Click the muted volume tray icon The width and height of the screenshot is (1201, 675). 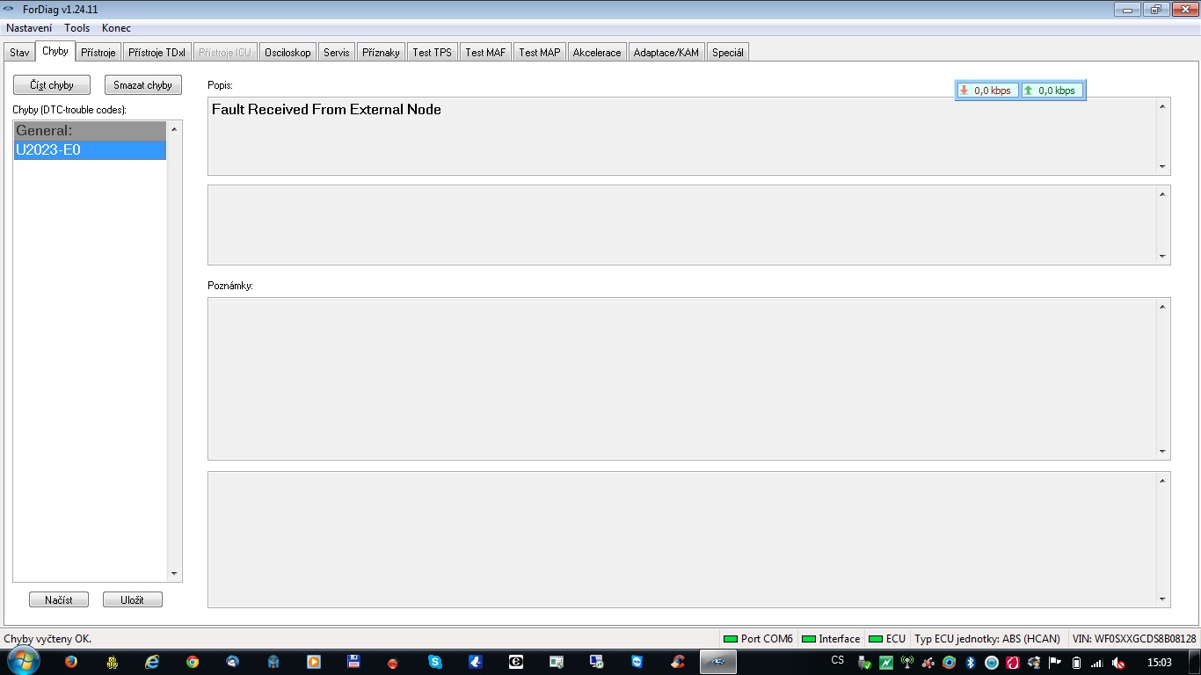point(1118,662)
